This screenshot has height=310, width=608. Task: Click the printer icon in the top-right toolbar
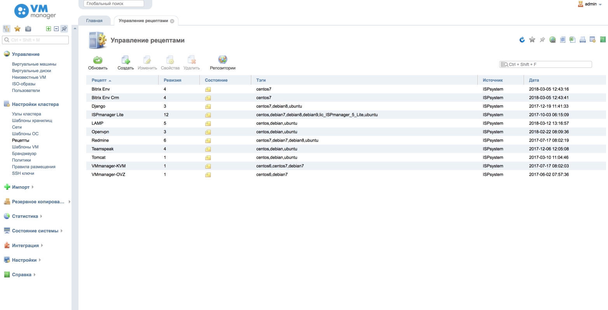click(x=582, y=40)
